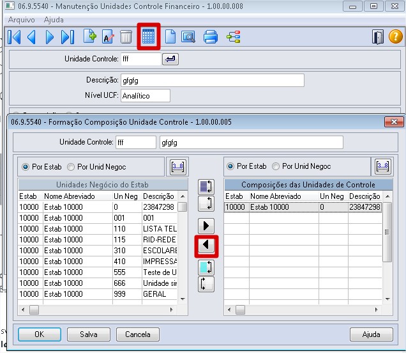Open the range filter icon in the right panel

382,166
